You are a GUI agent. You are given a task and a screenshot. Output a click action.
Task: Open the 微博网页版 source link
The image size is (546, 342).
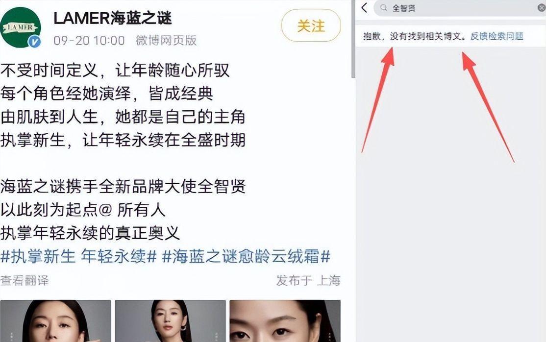tap(166, 41)
